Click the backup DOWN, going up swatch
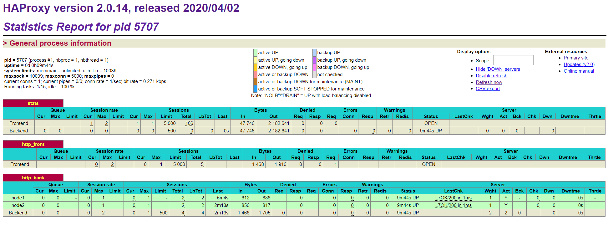This screenshot has height=231, width=608. pyautogui.click(x=314, y=67)
